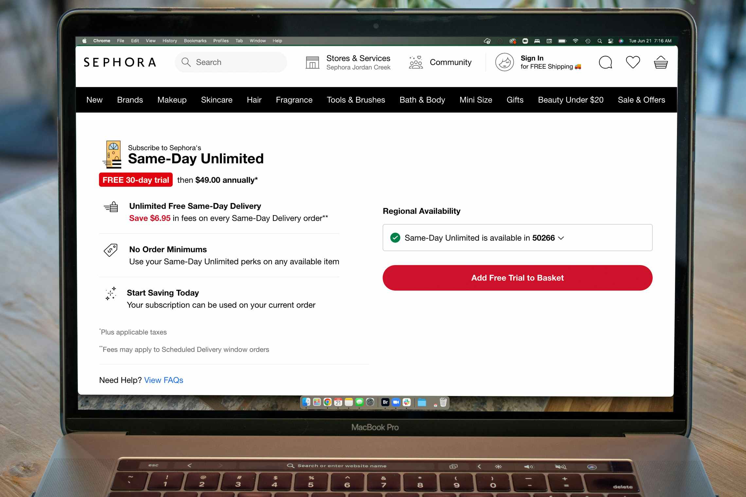The height and width of the screenshot is (497, 746).
Task: Click the wishlist heart icon
Action: (633, 62)
